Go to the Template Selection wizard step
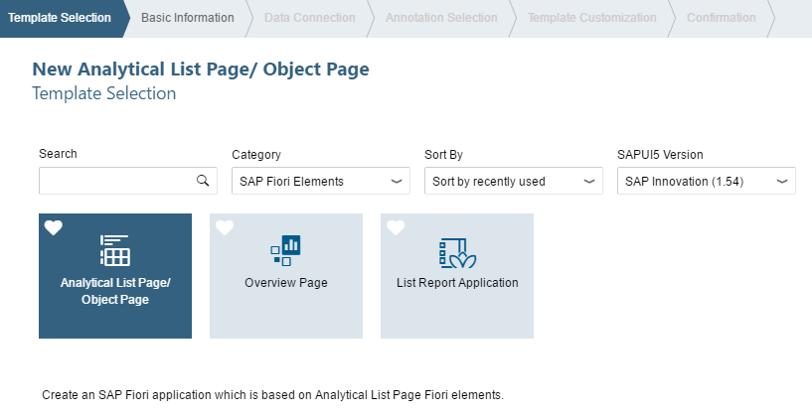Screen dimensions: 812x417 [60, 18]
